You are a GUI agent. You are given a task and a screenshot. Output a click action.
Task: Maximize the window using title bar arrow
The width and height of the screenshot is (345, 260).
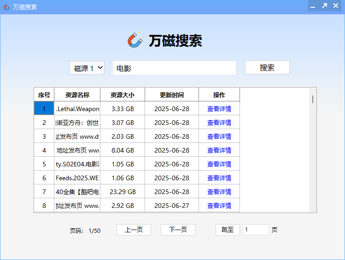coord(324,6)
